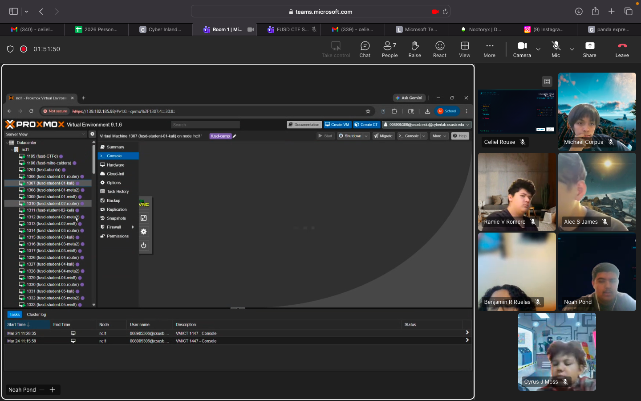Expand the Mic options dropdown arrow
Screen dimensions: 641x401
(x=572, y=49)
